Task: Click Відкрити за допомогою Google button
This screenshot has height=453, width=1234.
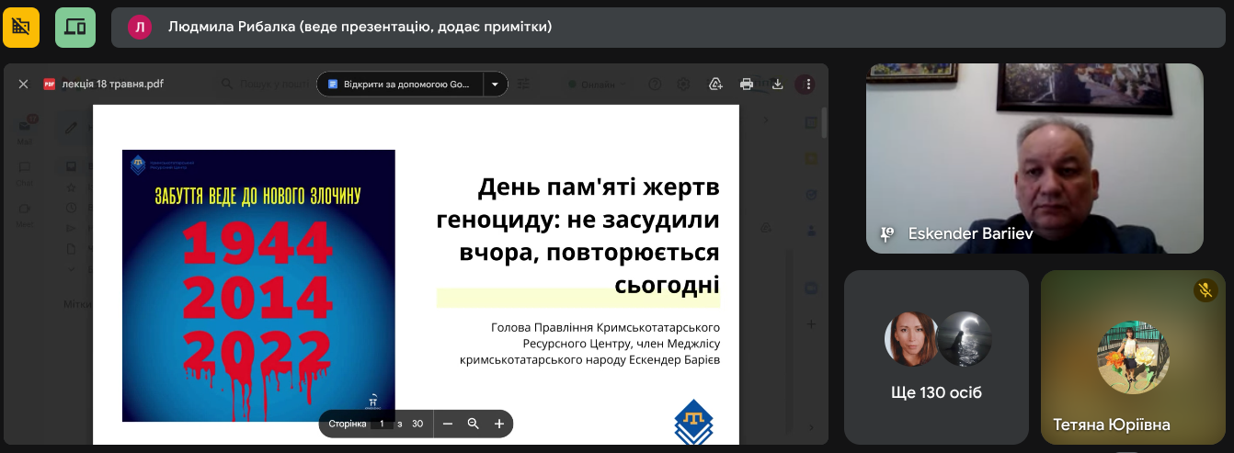Action: (400, 84)
